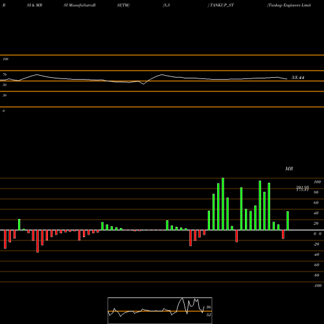Click the 0 0 zero-line label on MR axis
Screen dimensions: 324x324
pyautogui.click(x=318, y=234)
